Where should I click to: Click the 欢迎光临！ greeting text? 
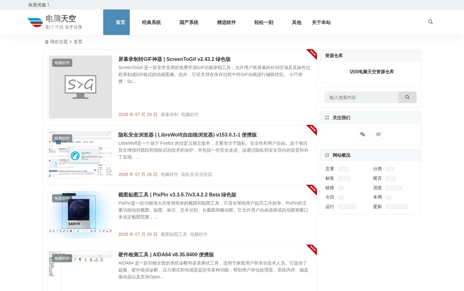(39, 5)
